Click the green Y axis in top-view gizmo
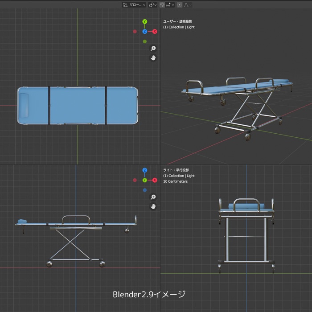The width and height of the screenshot is (312, 312). point(145,21)
